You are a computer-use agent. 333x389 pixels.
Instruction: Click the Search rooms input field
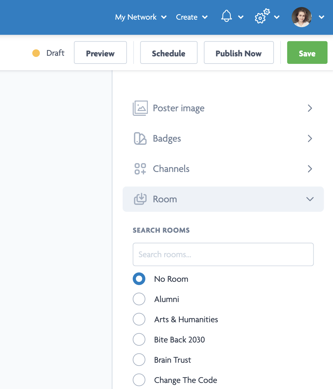pos(223,254)
